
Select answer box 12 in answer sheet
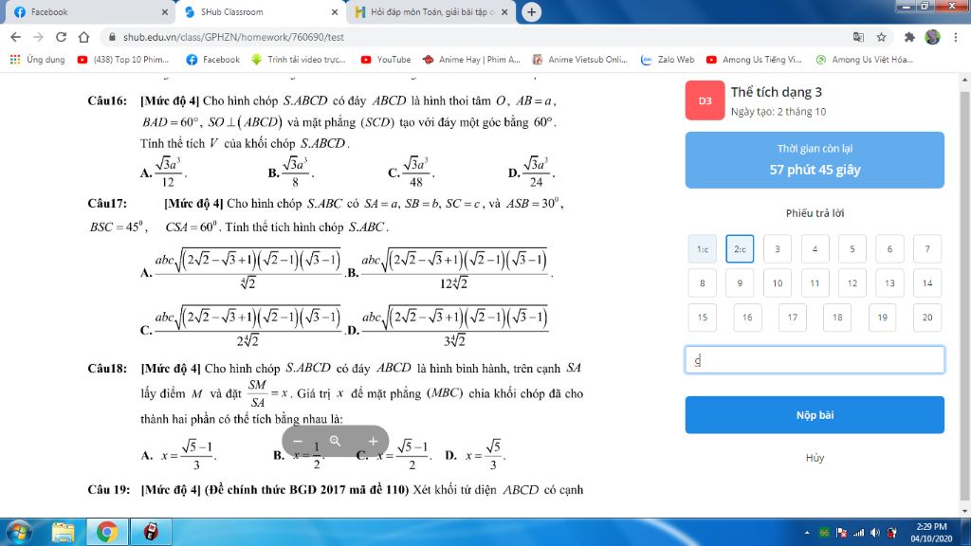click(x=852, y=282)
